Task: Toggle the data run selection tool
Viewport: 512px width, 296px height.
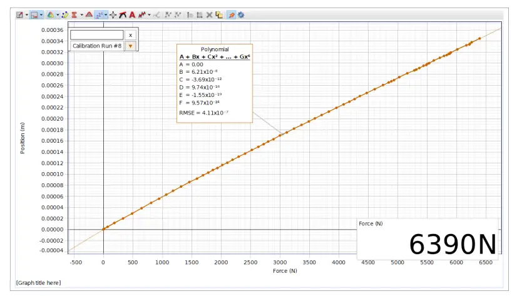Action: (x=34, y=15)
